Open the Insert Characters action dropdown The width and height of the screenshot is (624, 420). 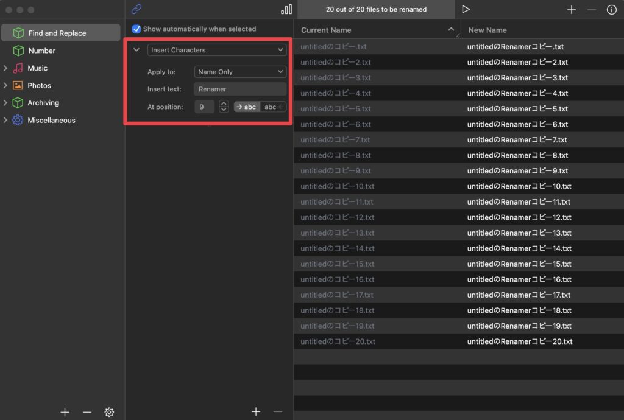(x=217, y=50)
